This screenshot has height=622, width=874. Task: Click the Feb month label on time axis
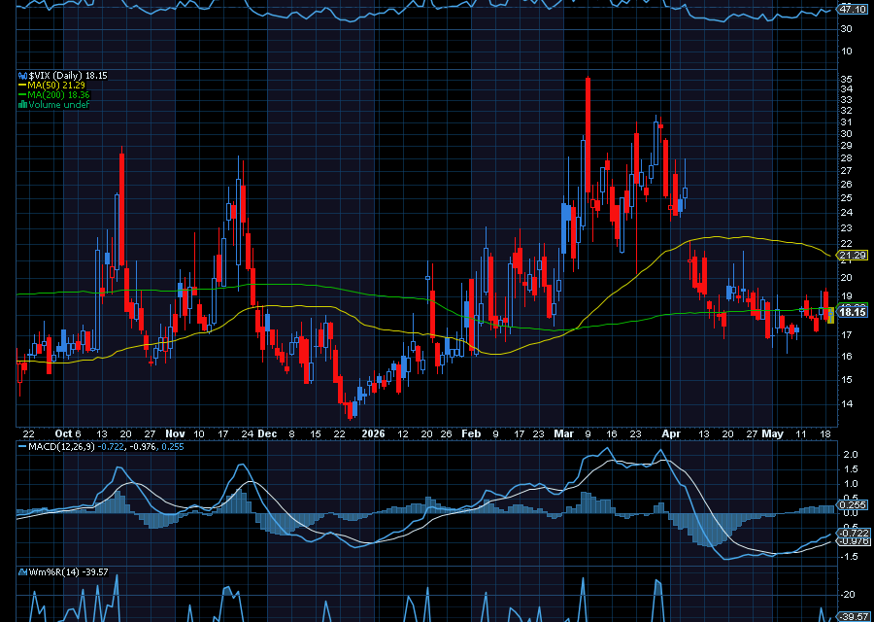tap(471, 434)
